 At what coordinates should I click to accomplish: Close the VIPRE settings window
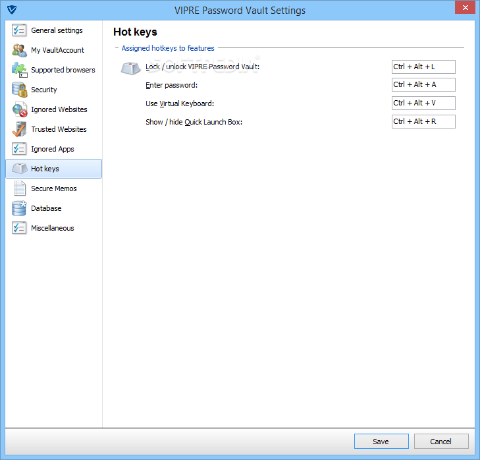point(465,7)
